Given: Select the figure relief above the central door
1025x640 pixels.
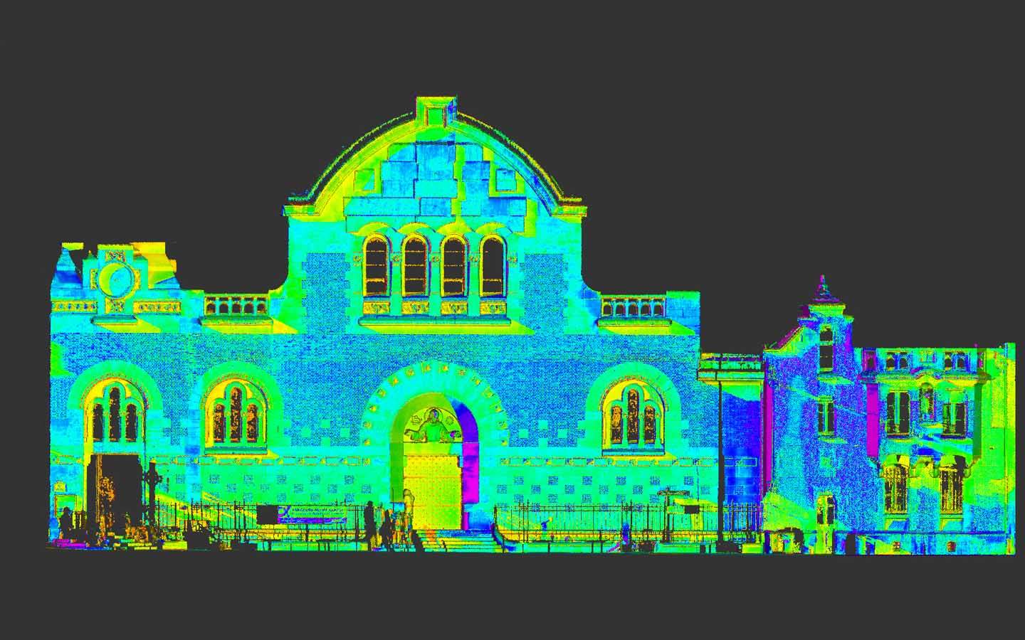Looking at the screenshot, I should 430,427.
